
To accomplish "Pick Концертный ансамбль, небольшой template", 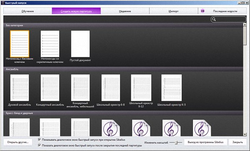I will tap(80, 88).
